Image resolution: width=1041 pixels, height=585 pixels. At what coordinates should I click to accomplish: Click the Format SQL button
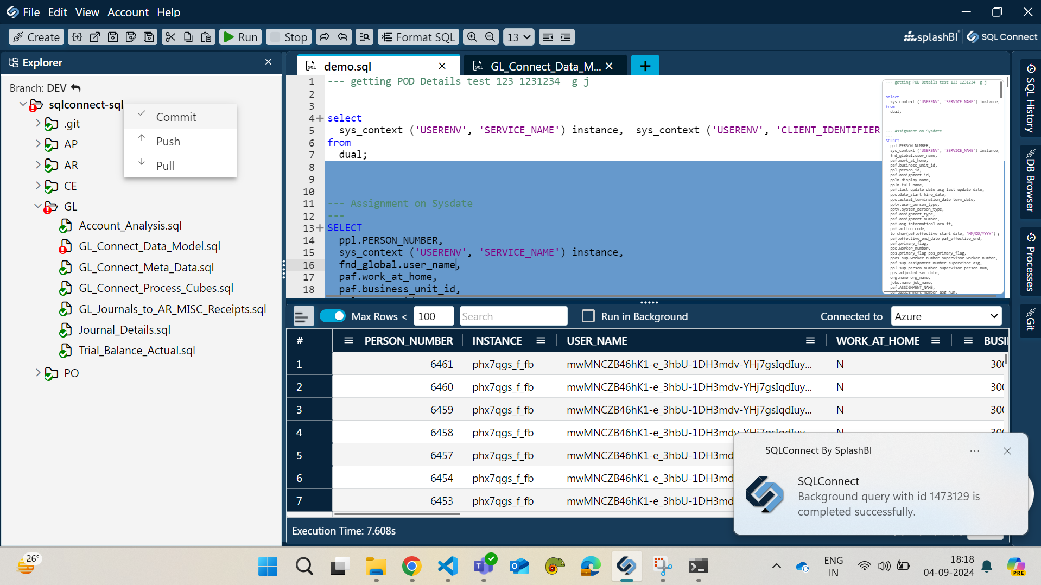pyautogui.click(x=417, y=37)
